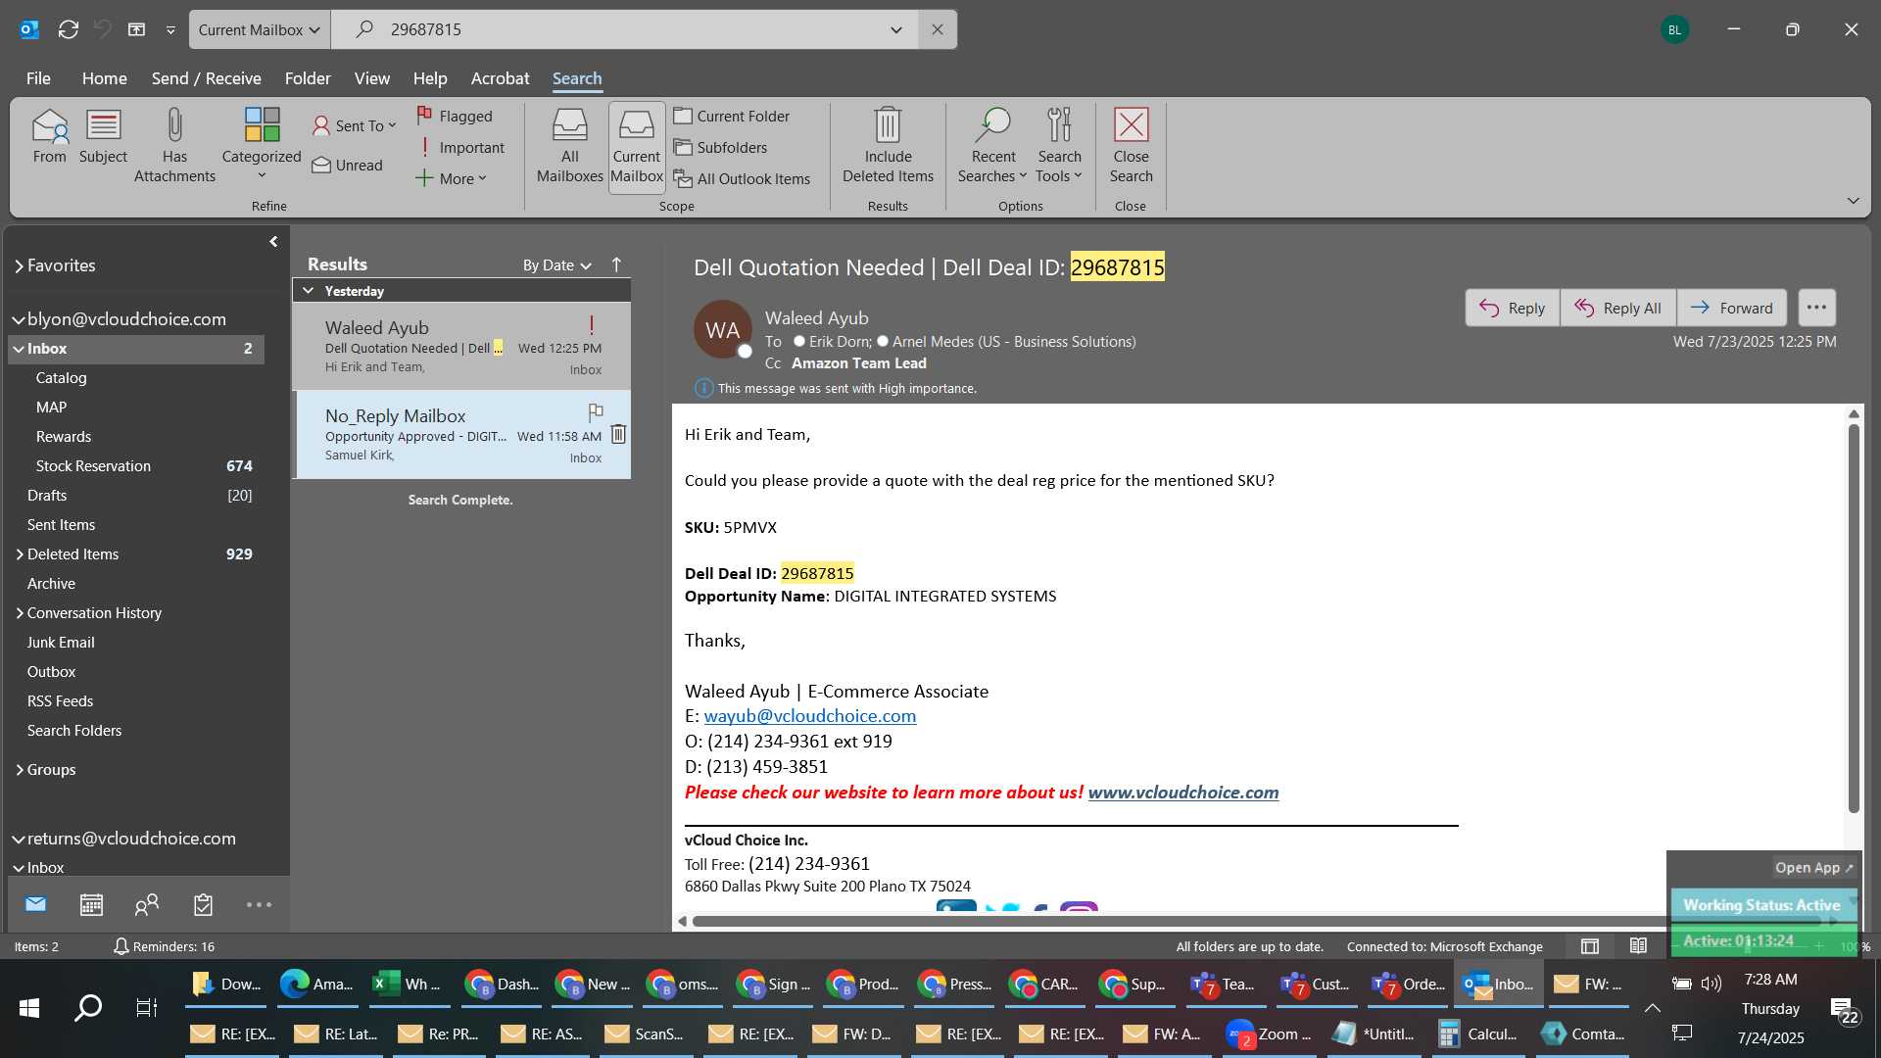Click Close Search icon
This screenshot has height=1058, width=1881.
point(1131,146)
